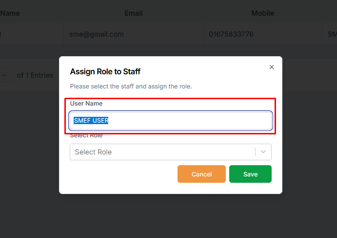337x238 pixels.
Task: Open the Select Role combo box
Action: point(170,152)
